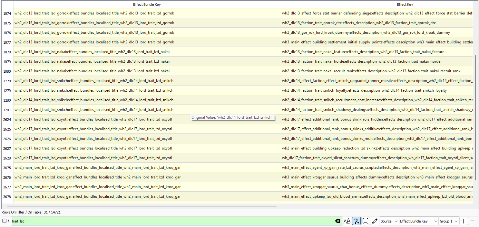479x227 pixels.
Task: Select row header 1281
Action: tap(7, 110)
